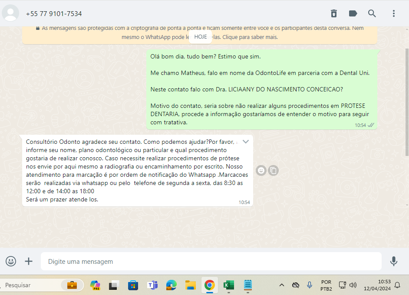This screenshot has height=295, width=409.
Task: Click the briefcase icon in search box
Action: pyautogui.click(x=72, y=285)
